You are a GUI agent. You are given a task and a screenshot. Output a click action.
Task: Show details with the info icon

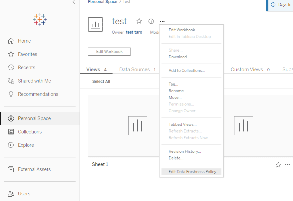click(151, 21)
